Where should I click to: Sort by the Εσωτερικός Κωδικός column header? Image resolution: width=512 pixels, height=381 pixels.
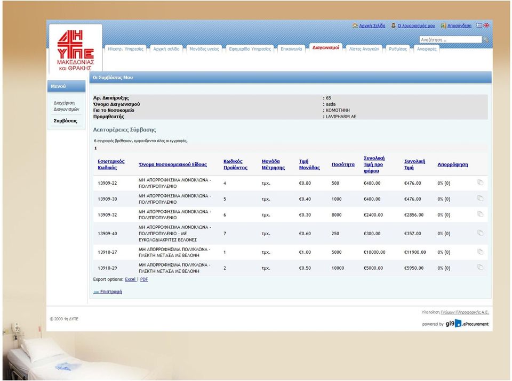click(x=111, y=164)
